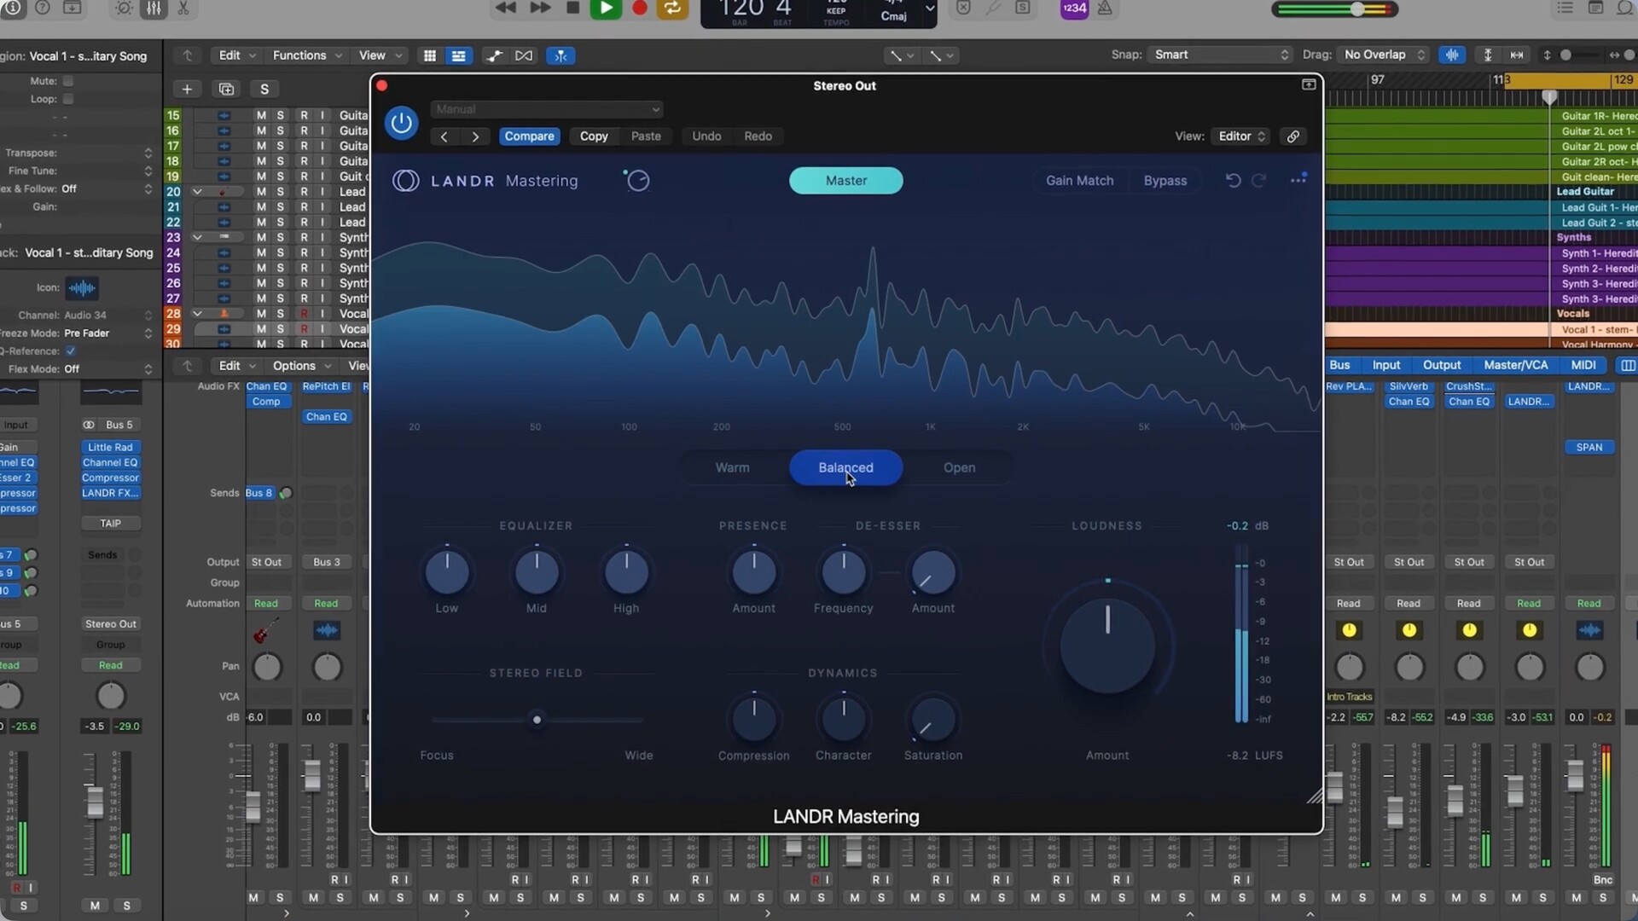Open the View Editor dropdown in plugin header
Image resolution: width=1638 pixels, height=921 pixels.
click(1240, 136)
